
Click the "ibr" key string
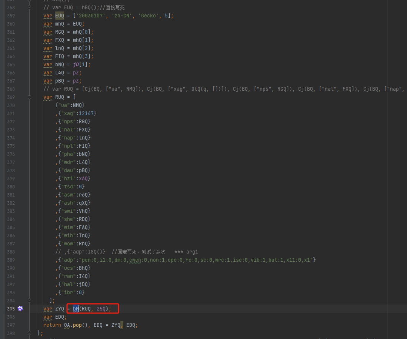pyautogui.click(x=68, y=292)
